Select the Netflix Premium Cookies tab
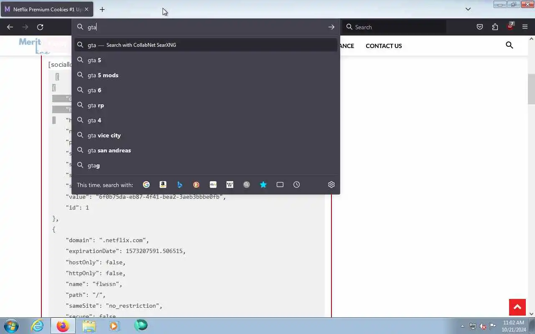 click(x=46, y=9)
